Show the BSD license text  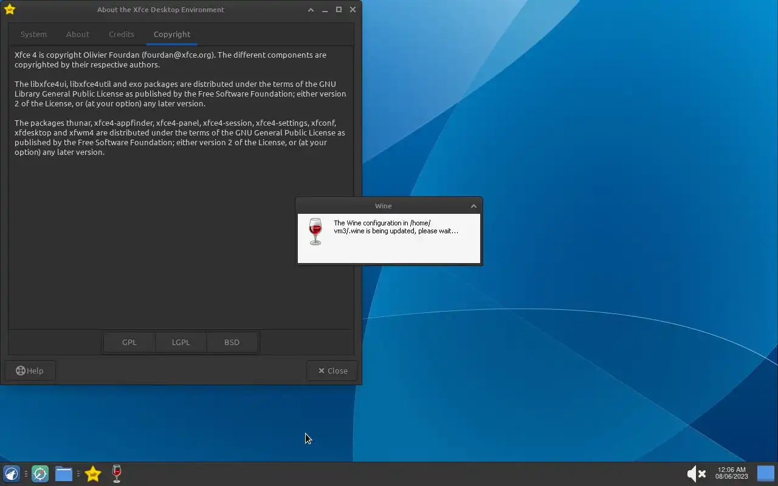point(232,342)
